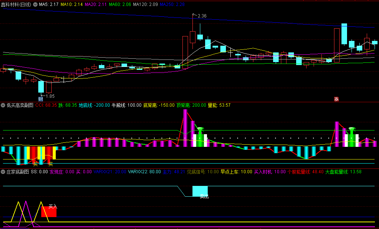The image size is (379, 229).
Task: Select the 见底信号: 10.00 value
Action: click(203, 172)
